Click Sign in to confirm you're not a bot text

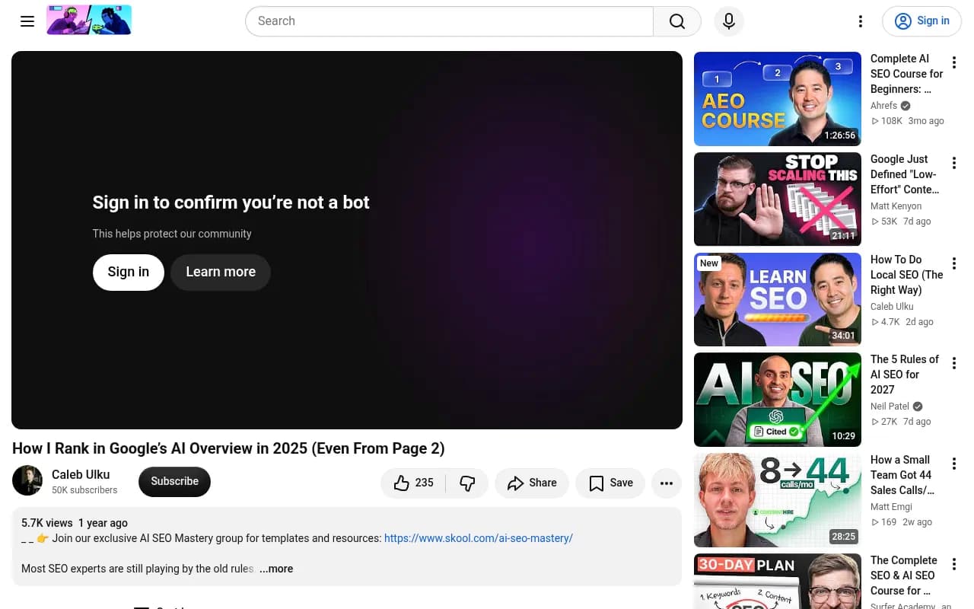(x=231, y=202)
